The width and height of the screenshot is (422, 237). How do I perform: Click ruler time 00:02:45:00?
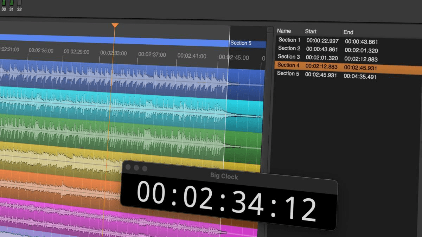(234, 57)
